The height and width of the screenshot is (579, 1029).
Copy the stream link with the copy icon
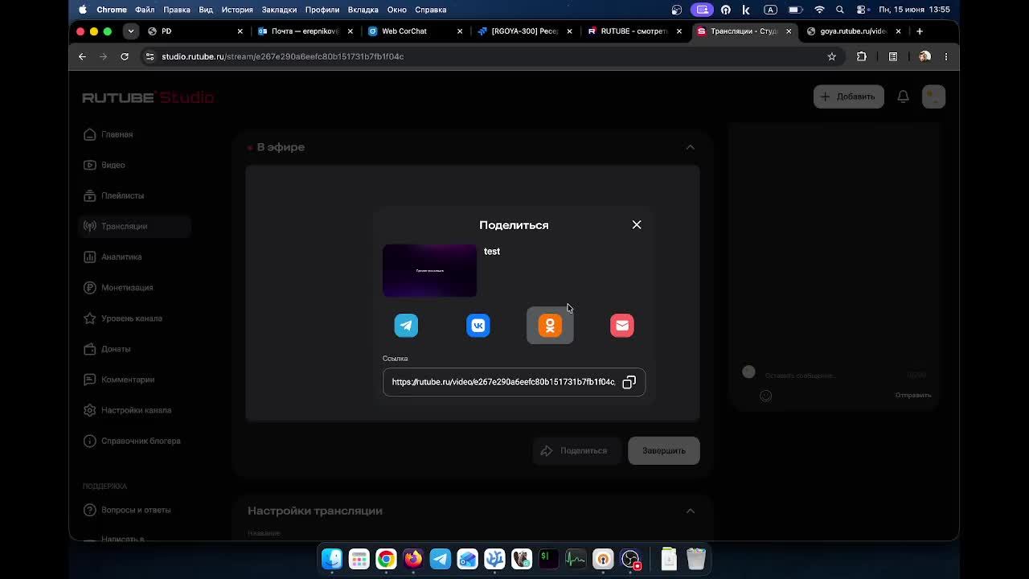[629, 382]
